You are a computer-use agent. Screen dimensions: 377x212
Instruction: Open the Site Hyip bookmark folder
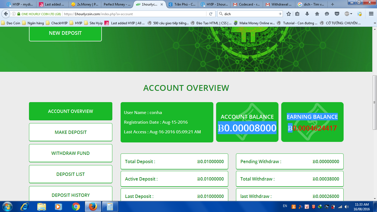(x=93, y=23)
